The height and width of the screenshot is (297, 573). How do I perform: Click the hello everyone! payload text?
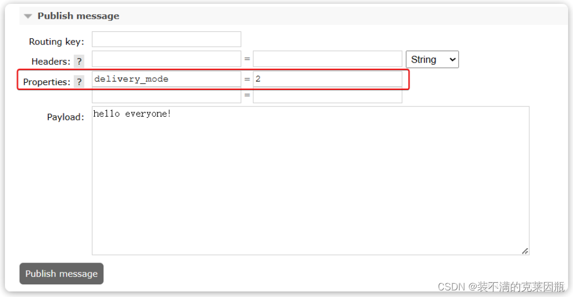[x=132, y=114]
